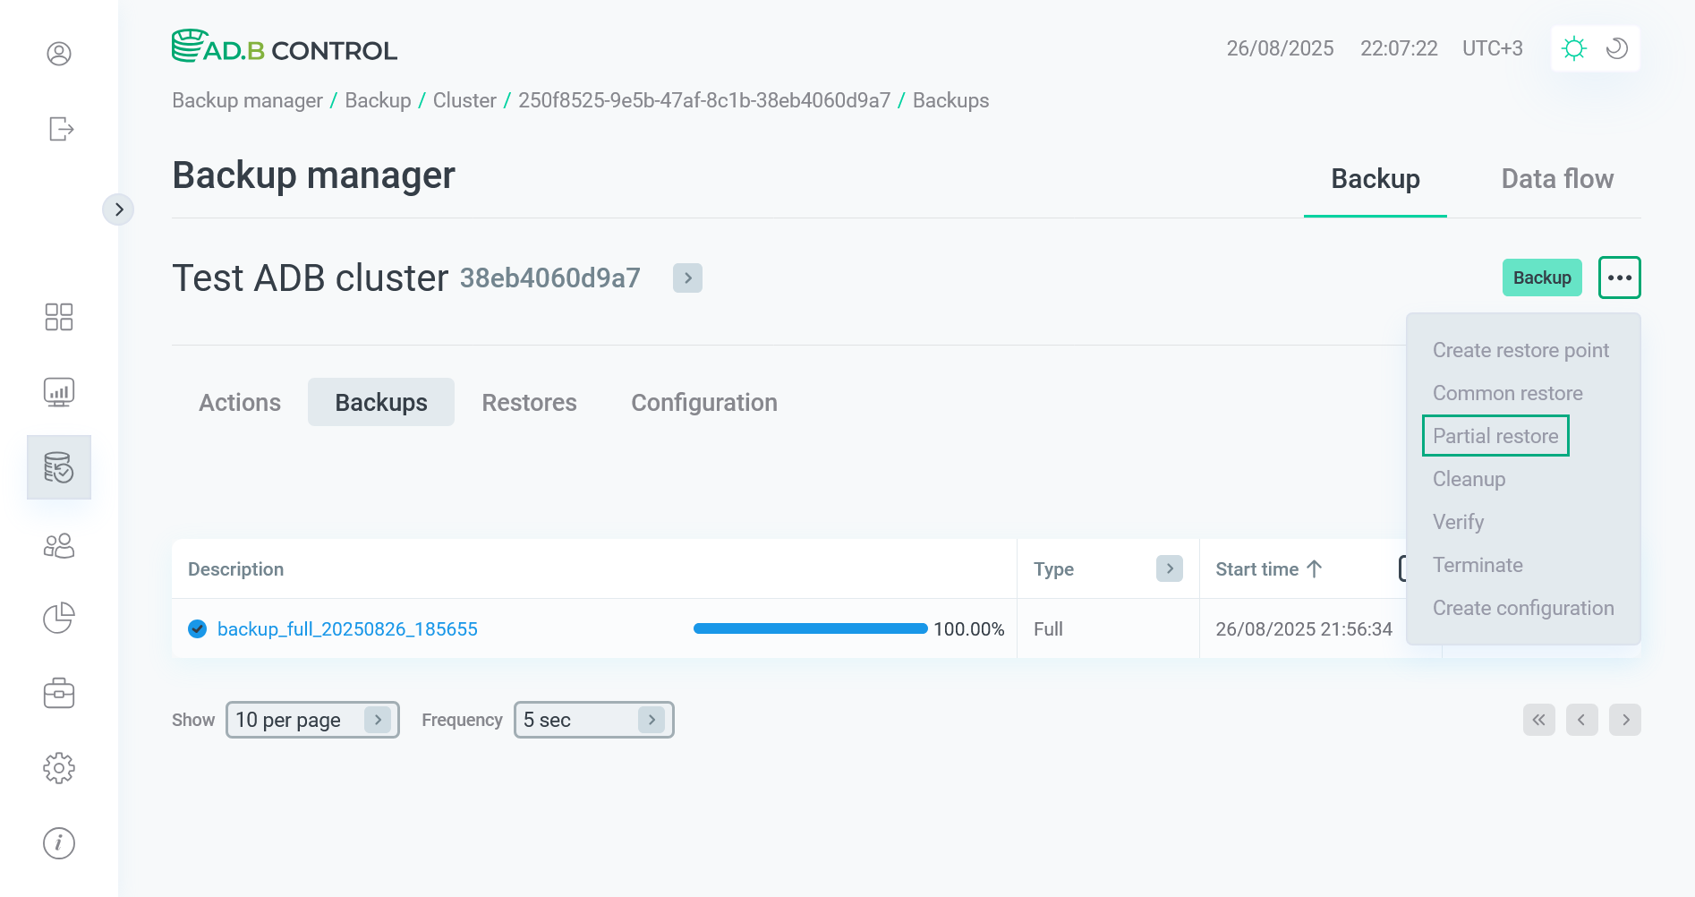The width and height of the screenshot is (1695, 897).
Task: Click the logout icon in sidebar
Action: tap(60, 129)
